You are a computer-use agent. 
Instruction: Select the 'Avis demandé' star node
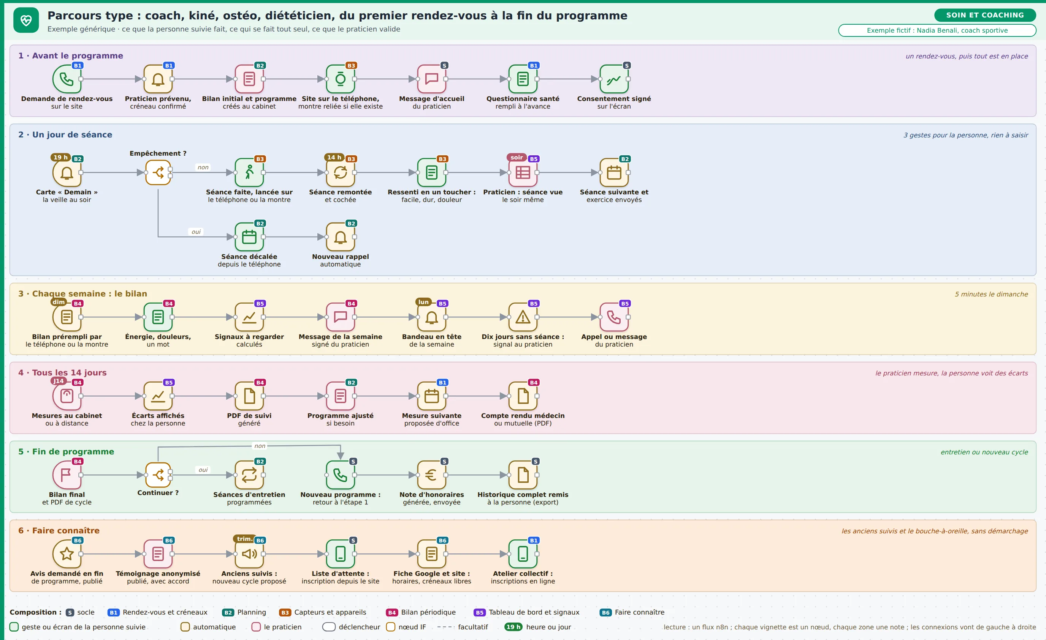click(67, 554)
